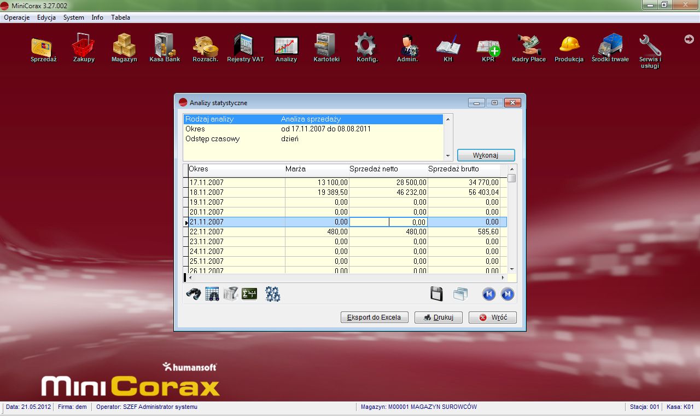This screenshot has width=700, height=416.
Task: Select the Odstęp czasowy parameter row
Action: (313, 139)
